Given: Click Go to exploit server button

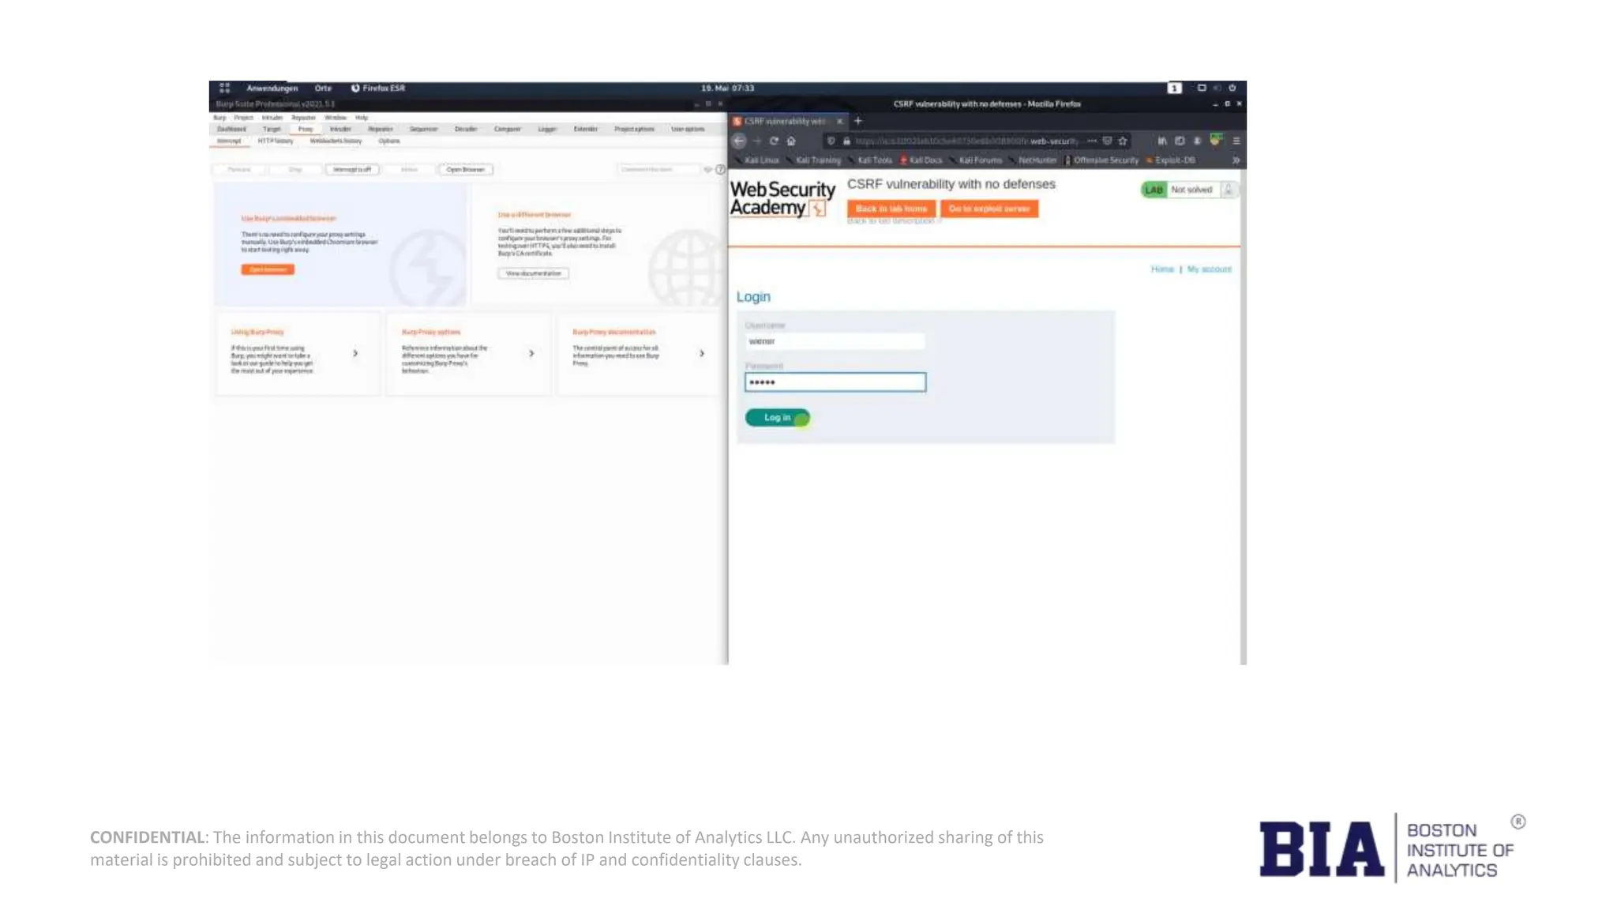Looking at the screenshot, I should [989, 209].
